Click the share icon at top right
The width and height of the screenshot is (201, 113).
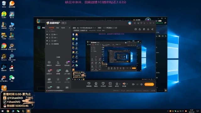[x=152, y=29]
